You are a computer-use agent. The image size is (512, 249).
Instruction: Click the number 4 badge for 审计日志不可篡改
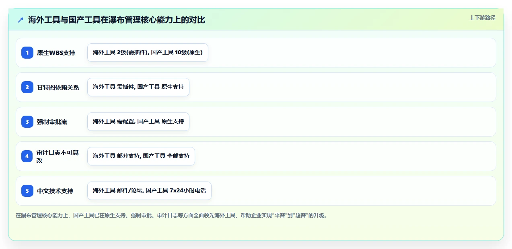click(27, 156)
